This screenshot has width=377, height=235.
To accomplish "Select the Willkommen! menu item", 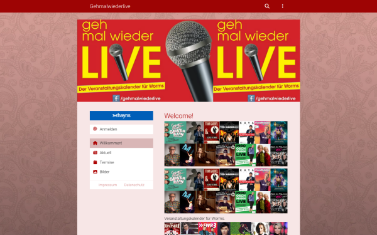I will pyautogui.click(x=121, y=143).
